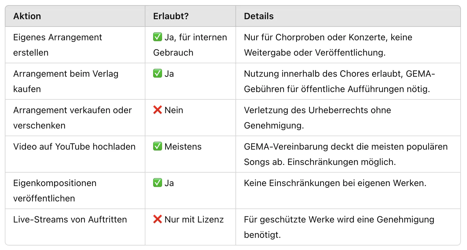Select the "Details" column header

click(x=259, y=16)
